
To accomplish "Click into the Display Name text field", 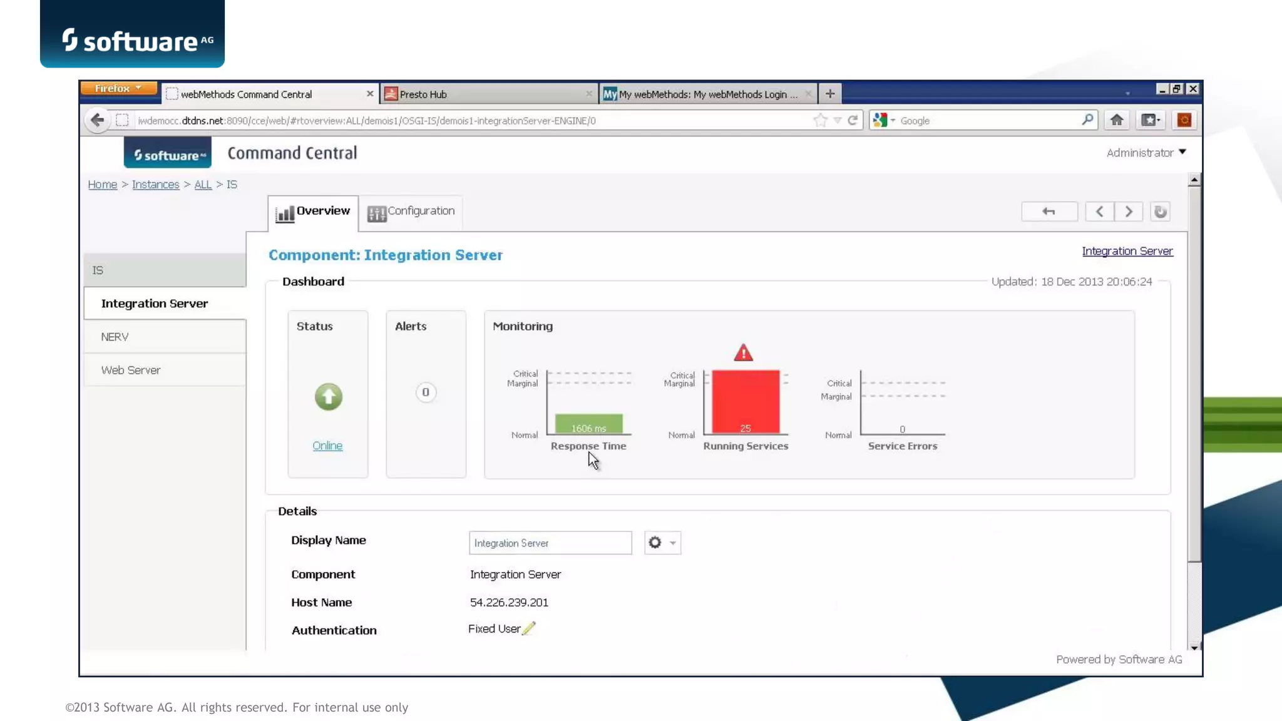I will point(550,543).
